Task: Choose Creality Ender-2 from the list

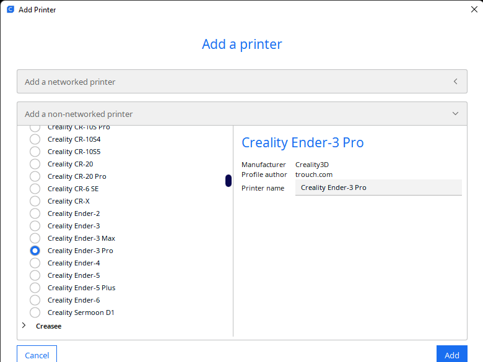Action: [x=35, y=213]
